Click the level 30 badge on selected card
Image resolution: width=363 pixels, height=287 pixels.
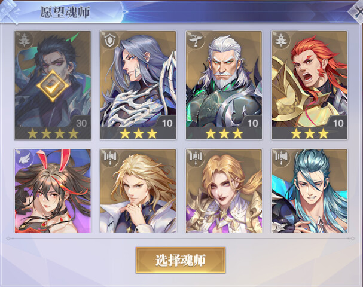click(81, 123)
